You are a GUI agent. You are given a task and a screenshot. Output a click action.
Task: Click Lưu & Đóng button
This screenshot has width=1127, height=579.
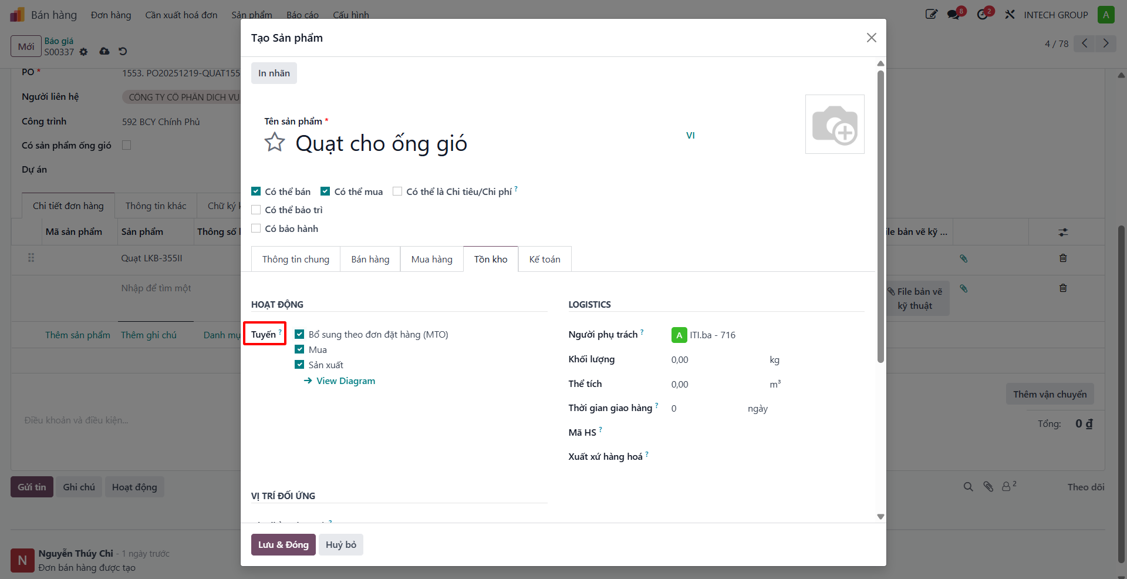coord(284,544)
